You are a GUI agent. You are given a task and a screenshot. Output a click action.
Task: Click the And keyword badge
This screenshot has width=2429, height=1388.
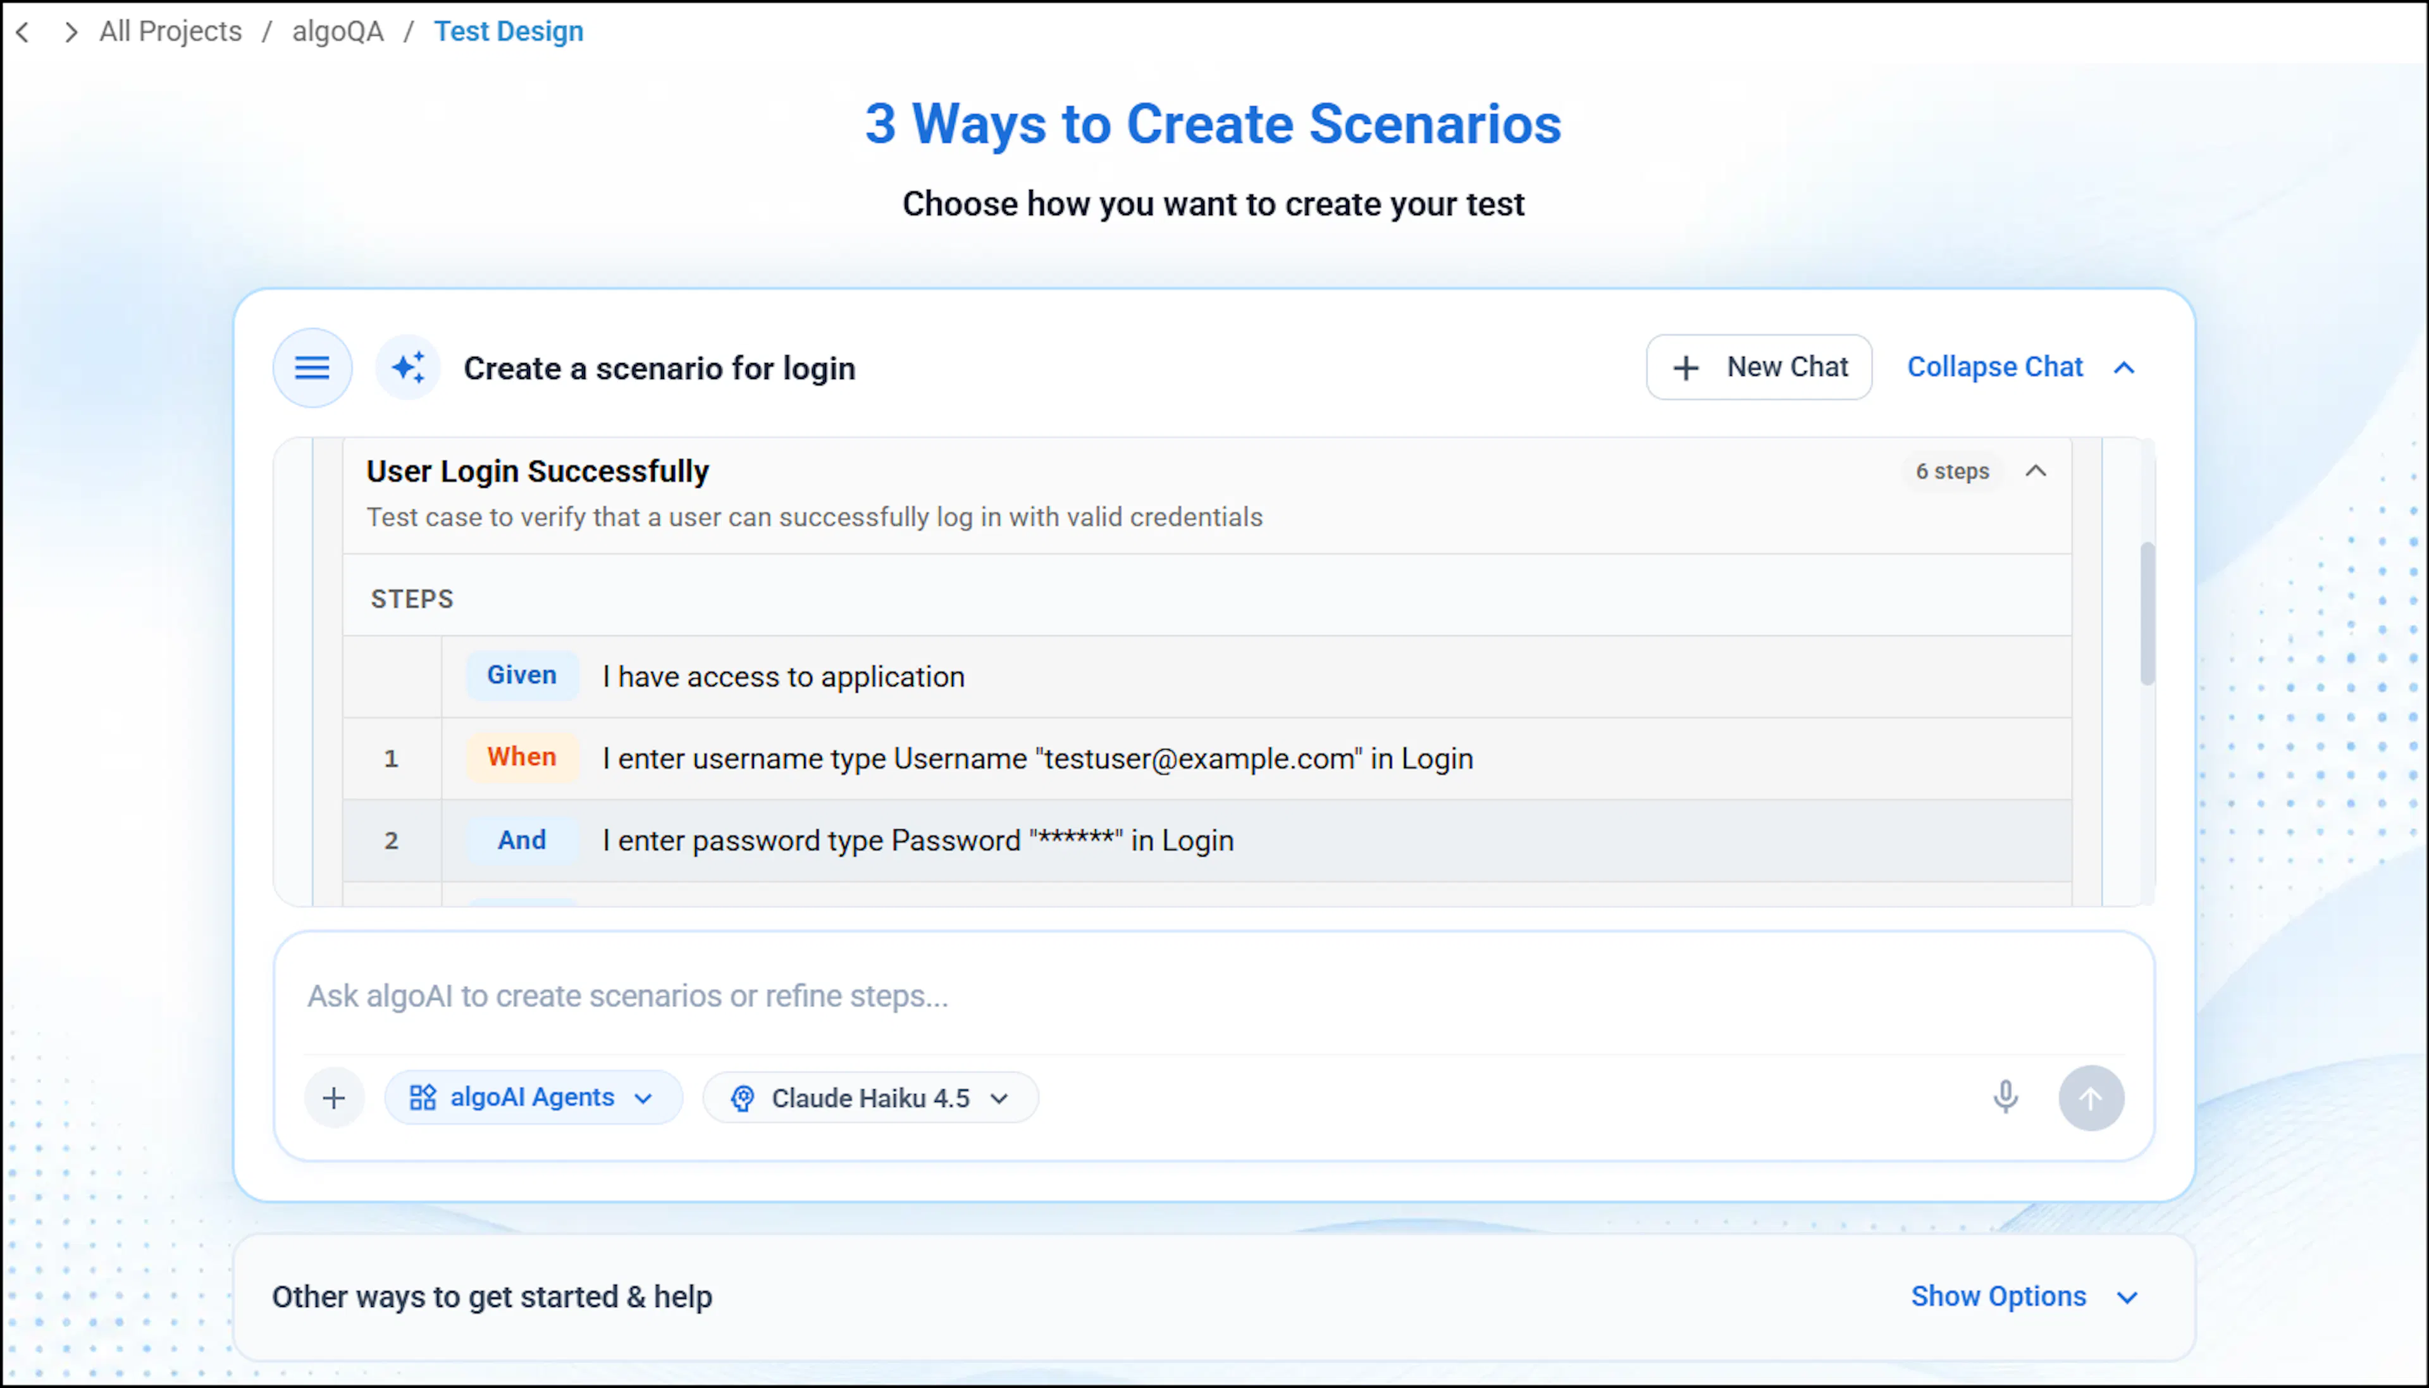pos(522,840)
